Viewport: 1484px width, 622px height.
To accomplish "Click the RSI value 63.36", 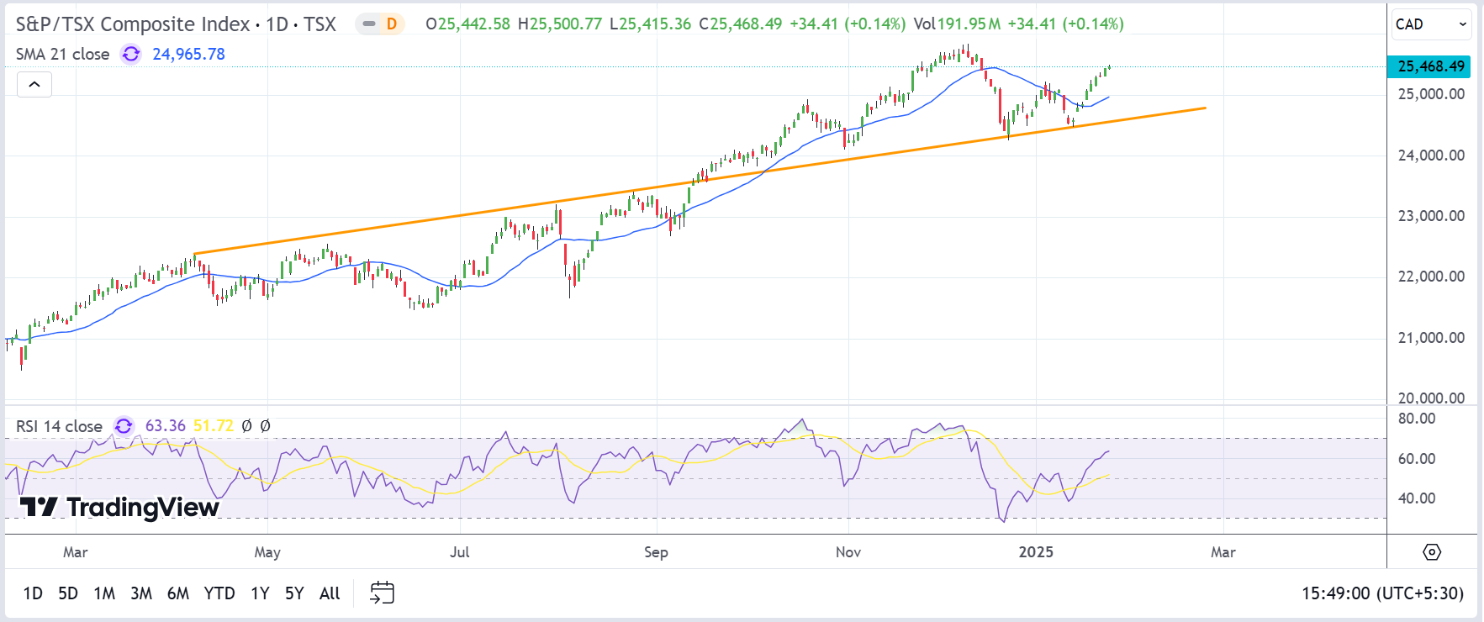I will click(x=166, y=426).
